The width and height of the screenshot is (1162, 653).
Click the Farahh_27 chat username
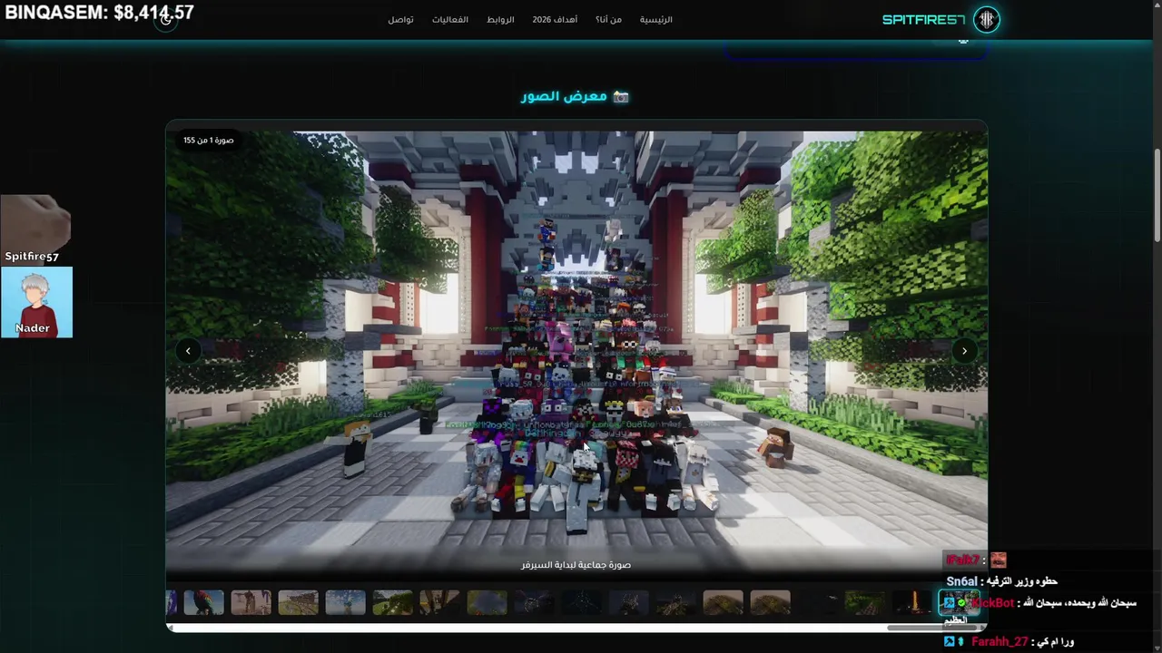pyautogui.click(x=1000, y=642)
